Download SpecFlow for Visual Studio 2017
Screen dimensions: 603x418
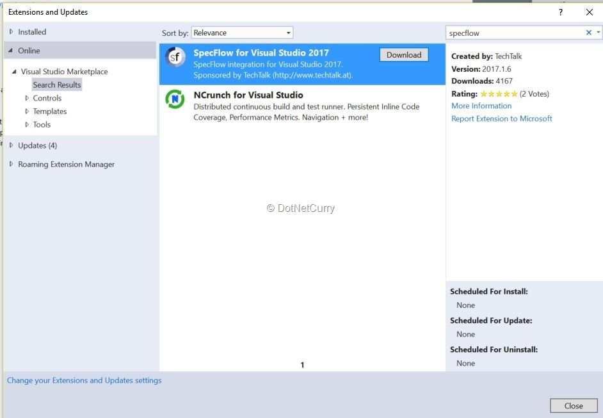pos(404,55)
